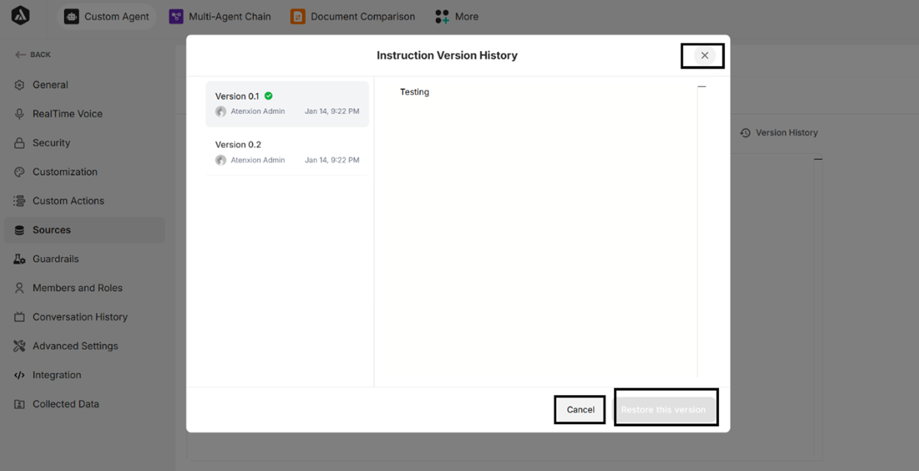Open Document Comparison tool

(352, 16)
